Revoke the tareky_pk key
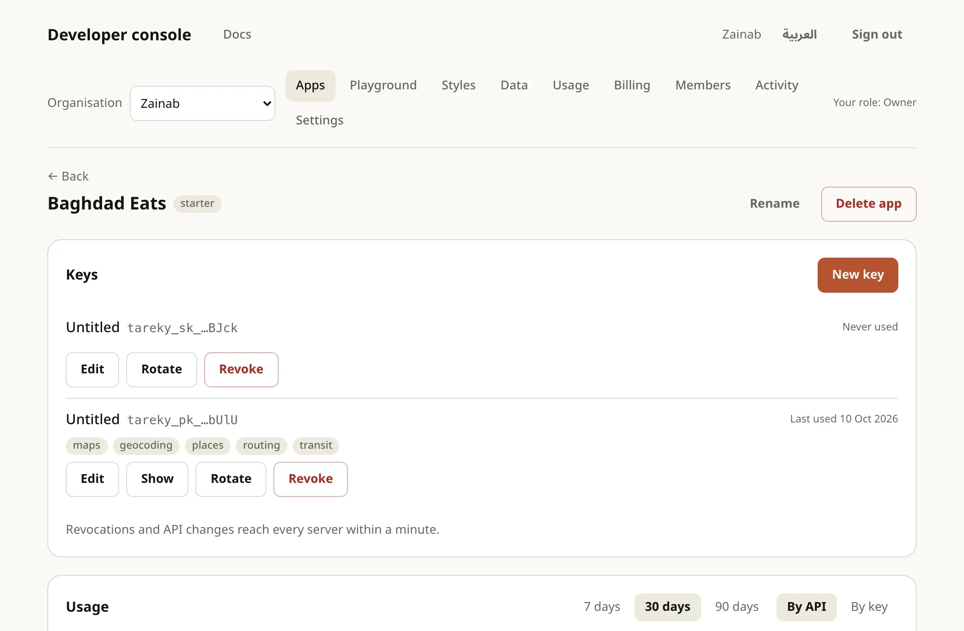 click(x=311, y=479)
